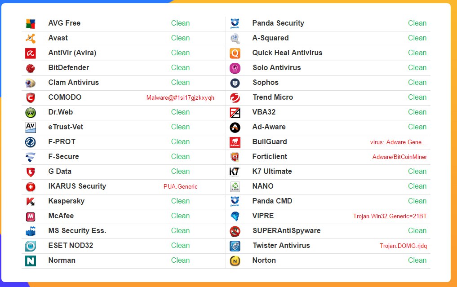This screenshot has height=287, width=457.
Task: Click the Trend Micro red icon
Action: [235, 97]
